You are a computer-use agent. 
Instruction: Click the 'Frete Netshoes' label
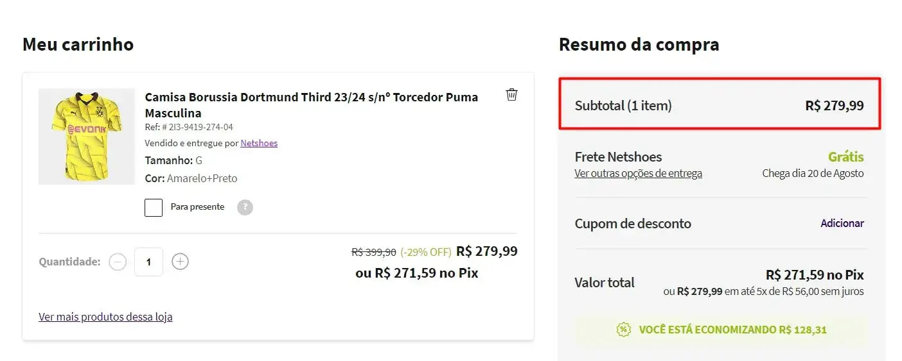(x=618, y=156)
